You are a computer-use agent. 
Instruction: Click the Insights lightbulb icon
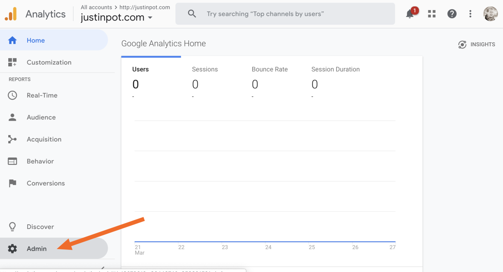(x=462, y=44)
